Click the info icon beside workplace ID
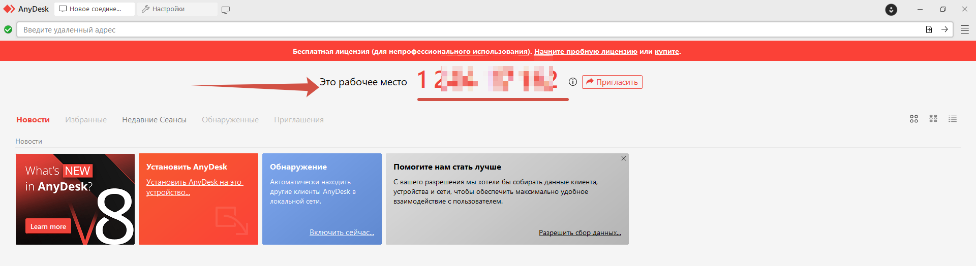The image size is (976, 266). tap(573, 82)
